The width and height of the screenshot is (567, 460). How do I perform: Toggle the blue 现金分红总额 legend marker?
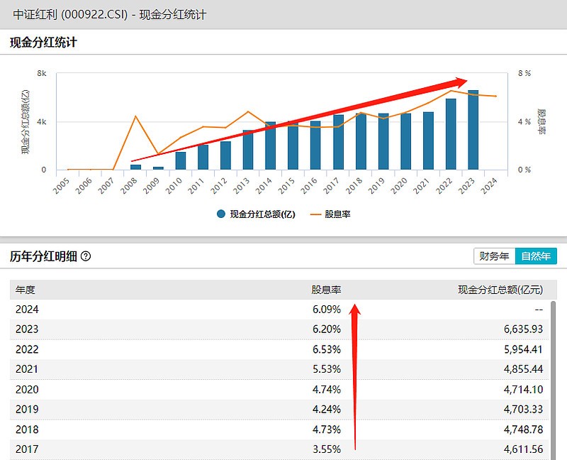[221, 214]
